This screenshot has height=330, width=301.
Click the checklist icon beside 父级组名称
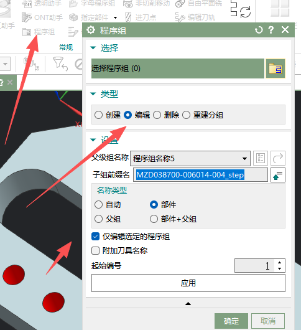[261, 158]
